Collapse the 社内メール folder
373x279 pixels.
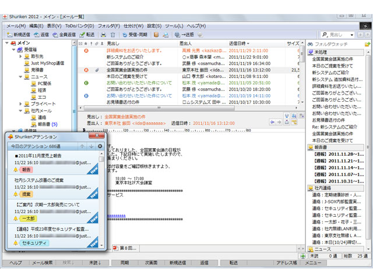[x=20, y=111]
